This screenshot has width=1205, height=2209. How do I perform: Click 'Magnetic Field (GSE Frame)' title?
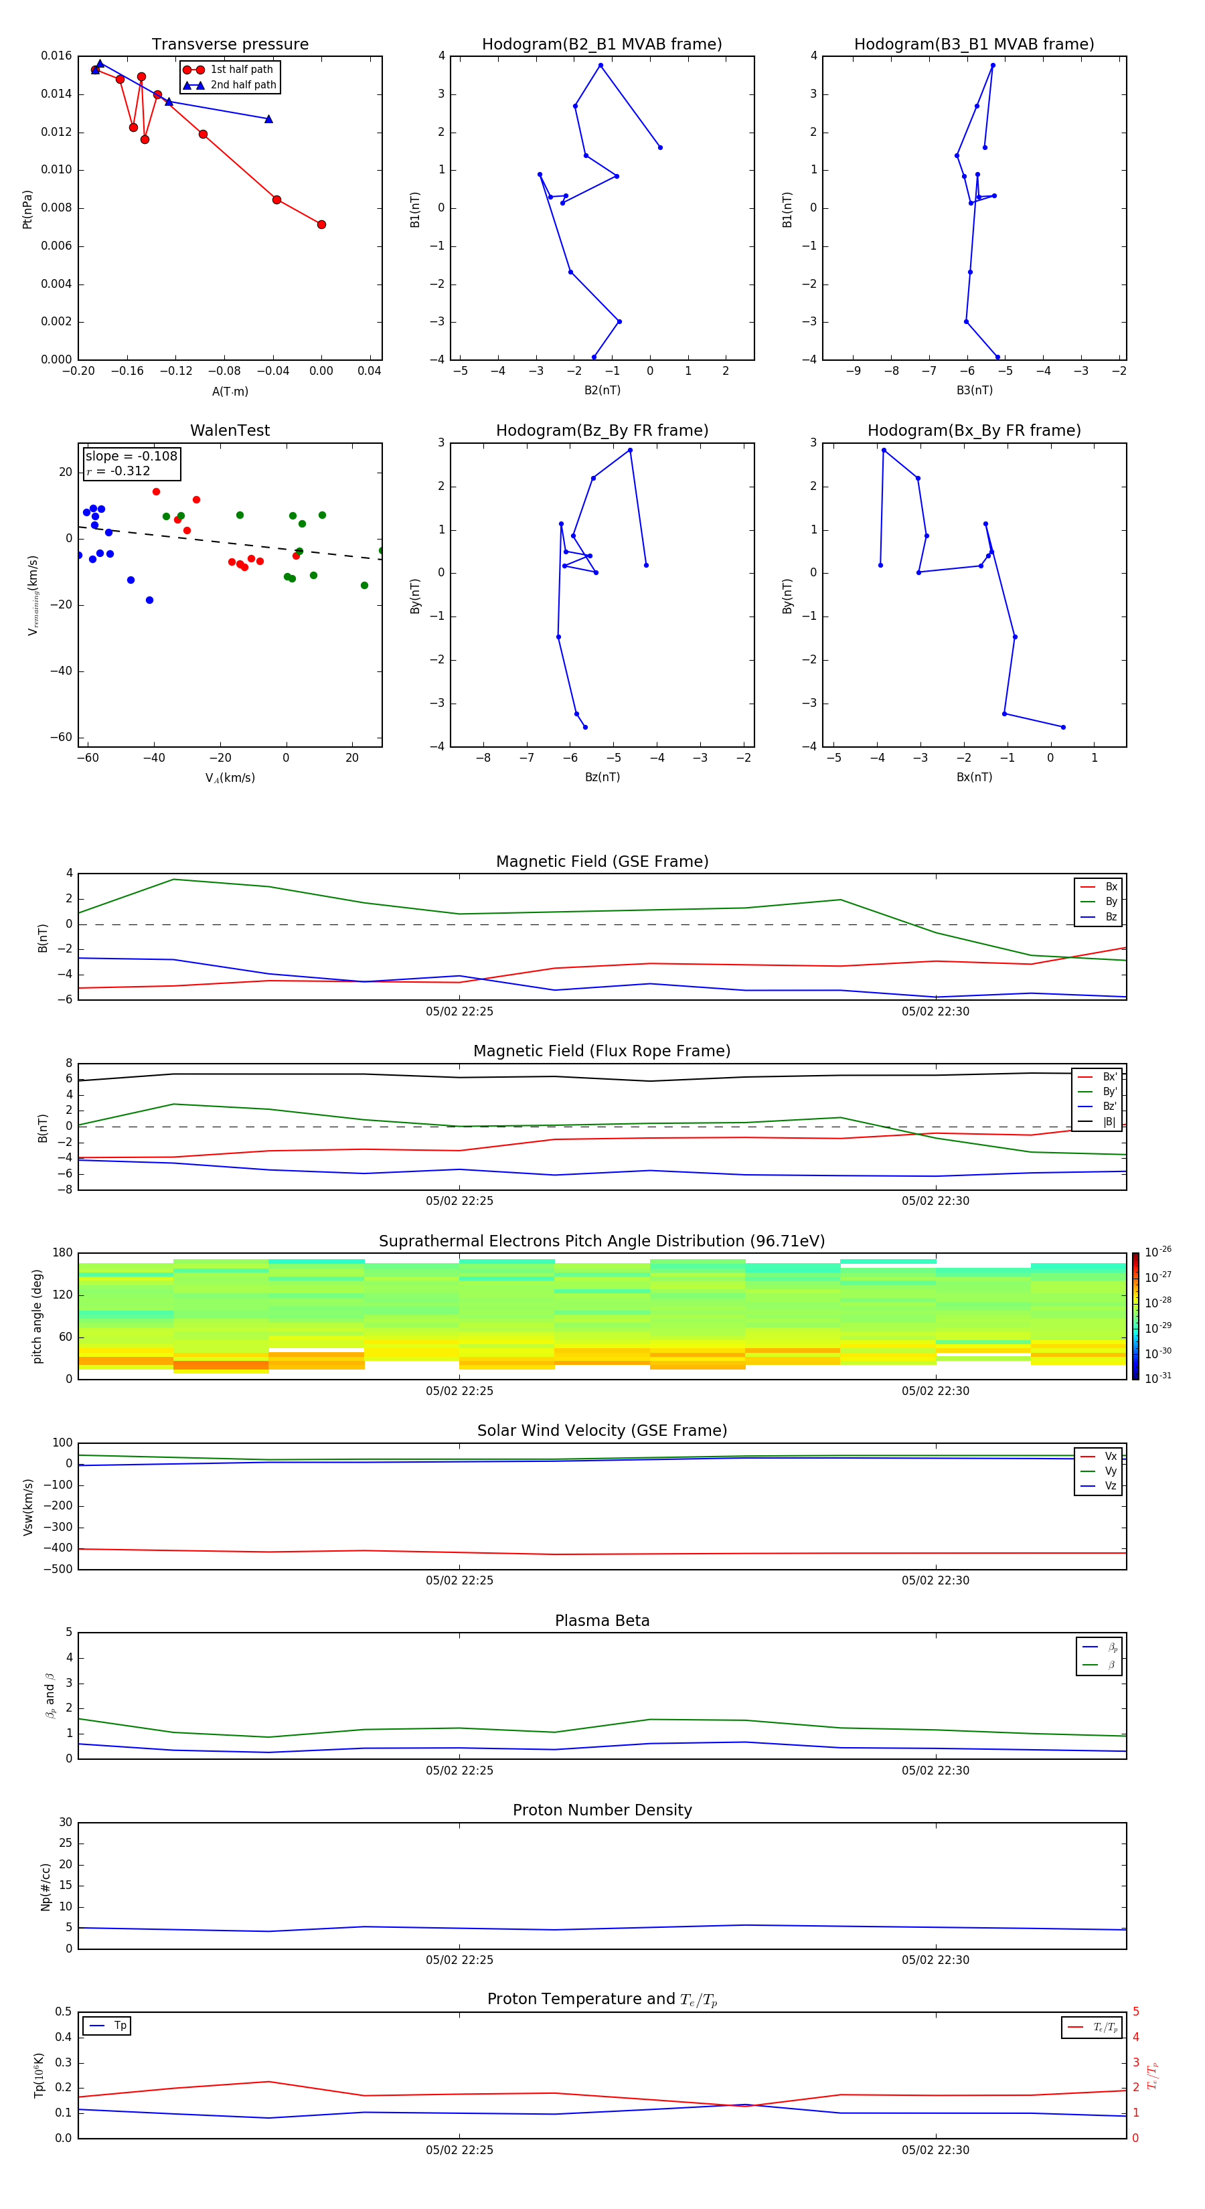(602, 862)
